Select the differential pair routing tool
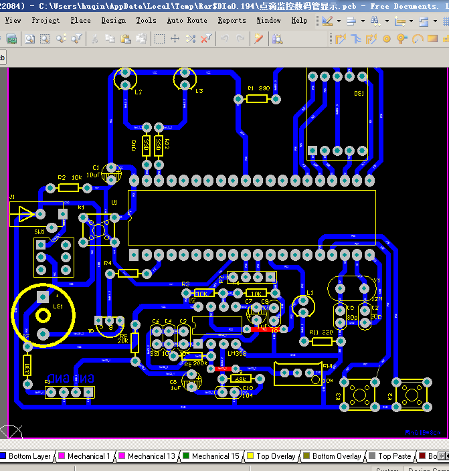449x471 pixels. click(356, 39)
